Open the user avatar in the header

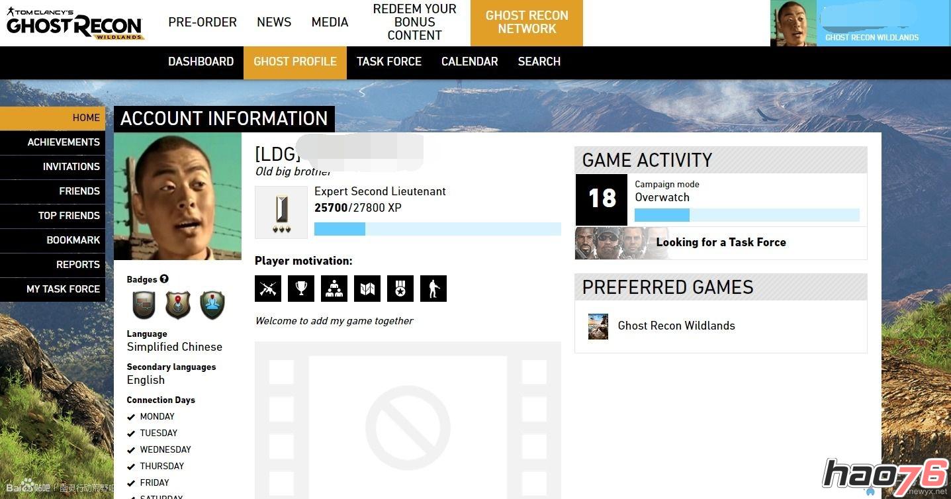tap(793, 23)
